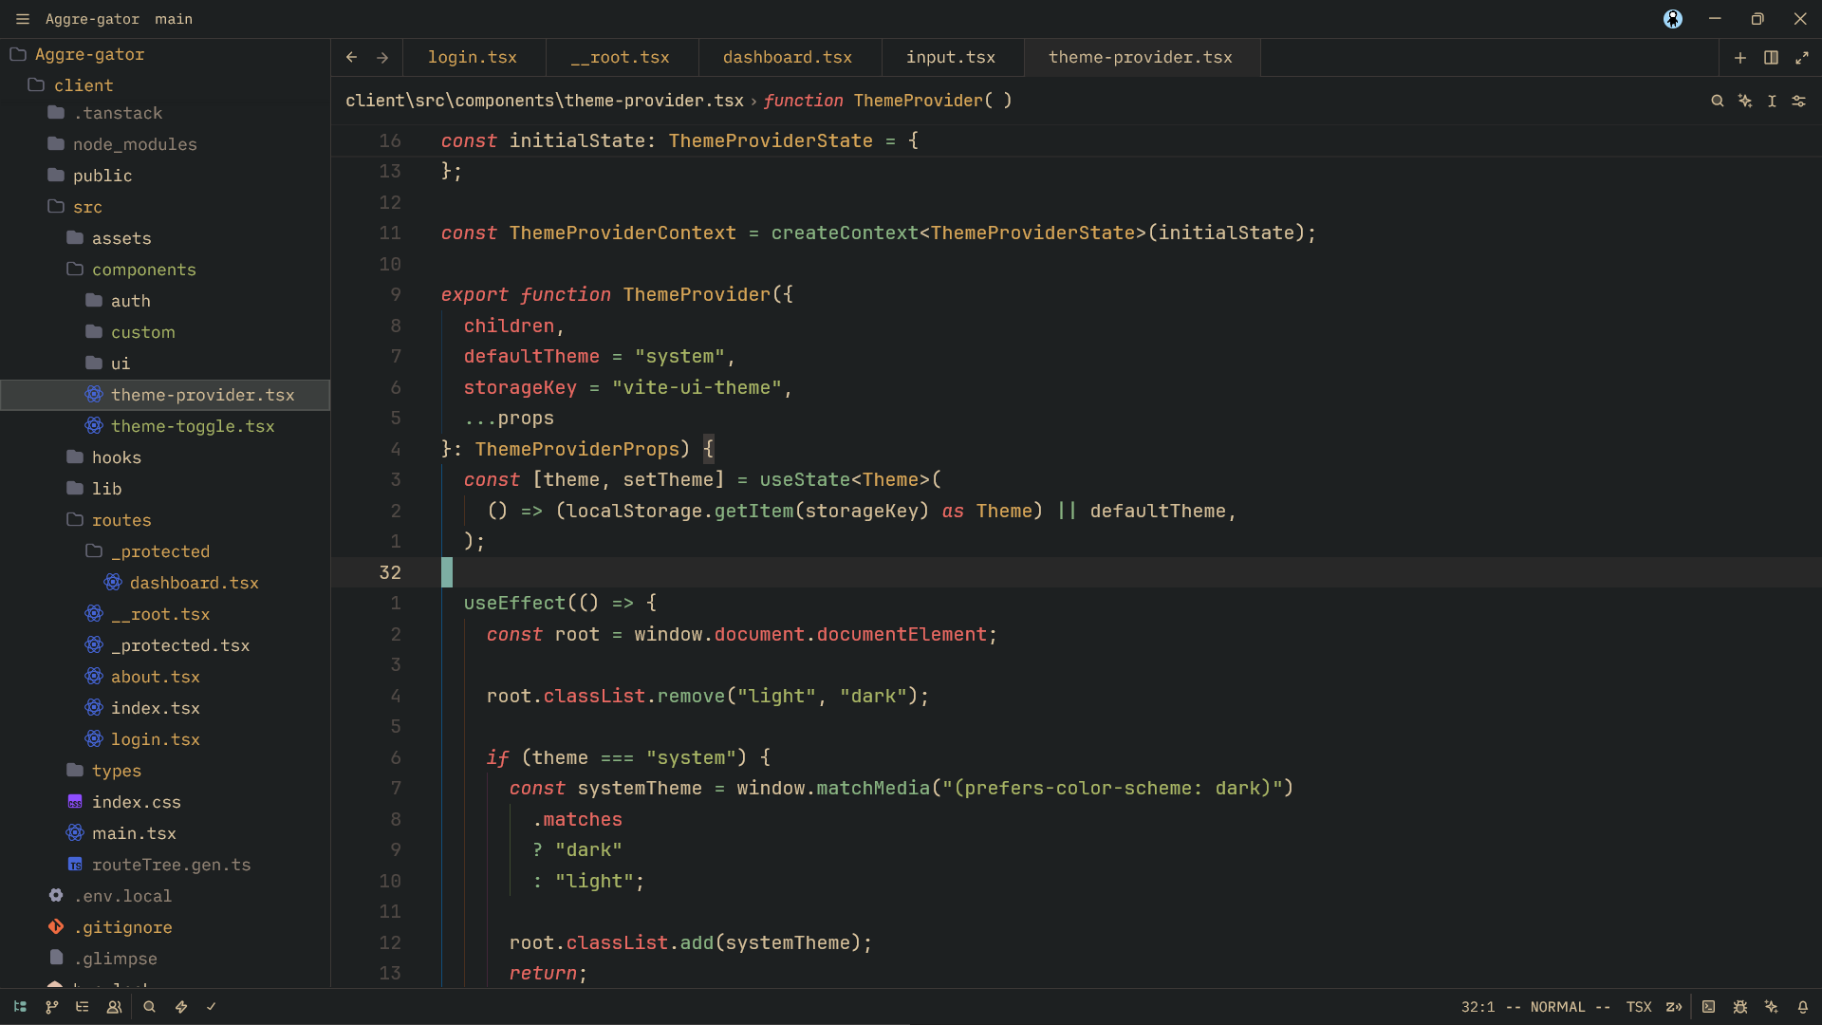Open the user avatar menu

pos(1673,19)
